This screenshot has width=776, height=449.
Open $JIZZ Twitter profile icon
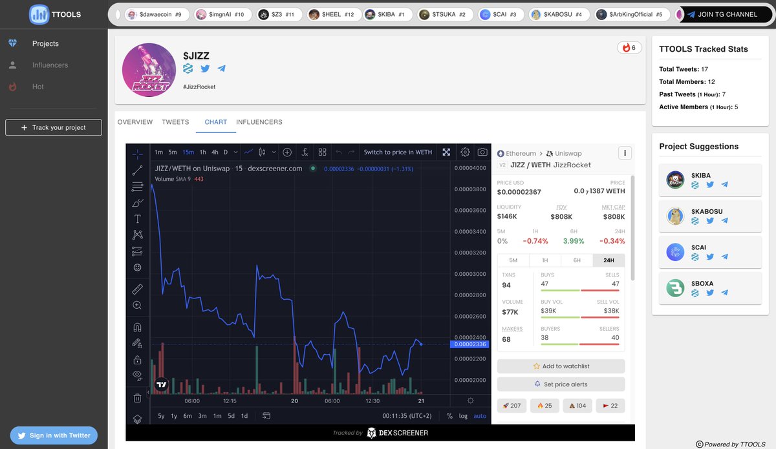pyautogui.click(x=205, y=68)
